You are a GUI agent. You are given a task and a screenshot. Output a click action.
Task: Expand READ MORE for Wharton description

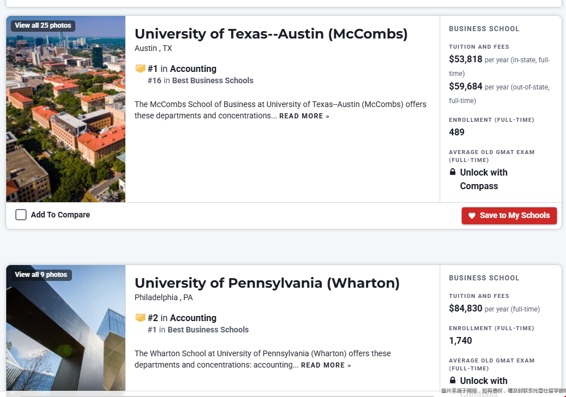(x=325, y=365)
